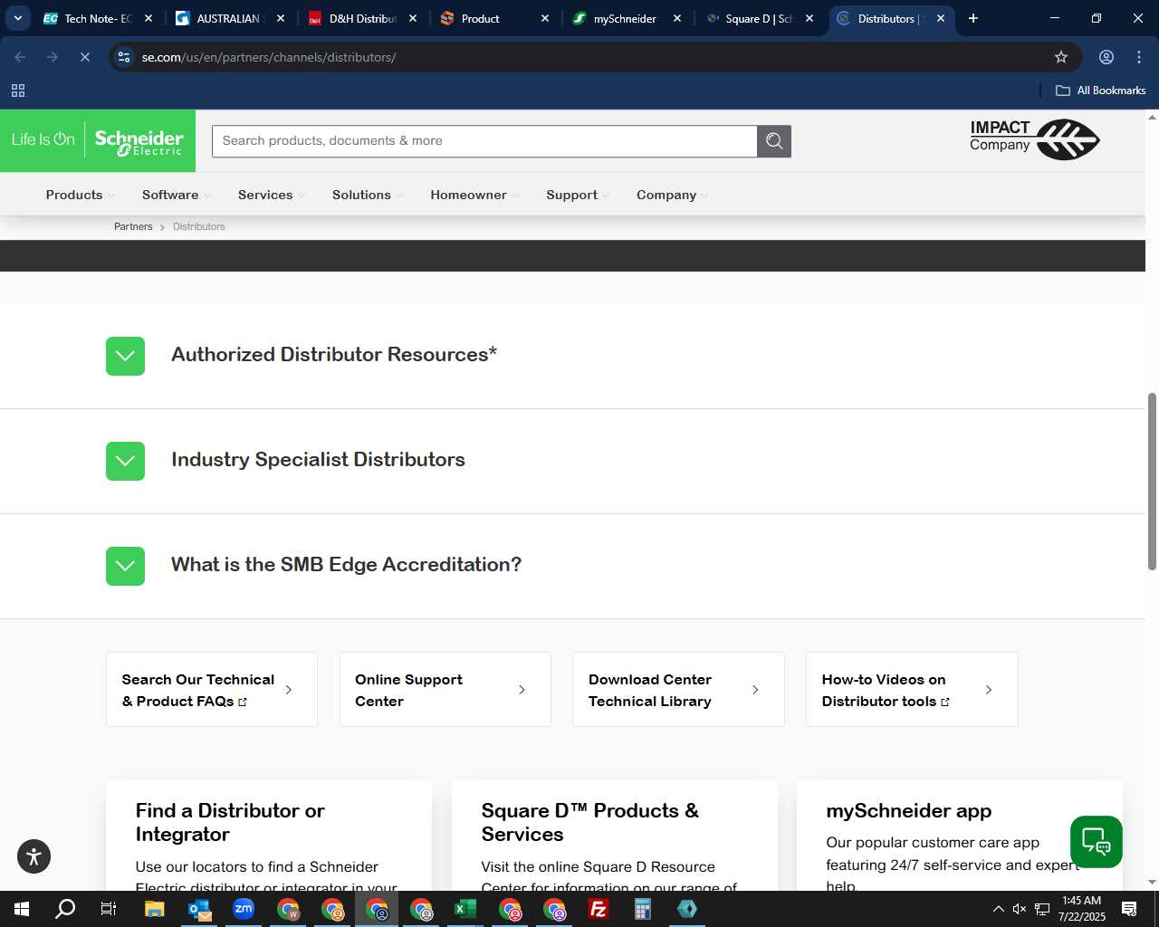Click the page vertical scrollbar thumb
The height and width of the screenshot is (927, 1159).
coord(1152,481)
